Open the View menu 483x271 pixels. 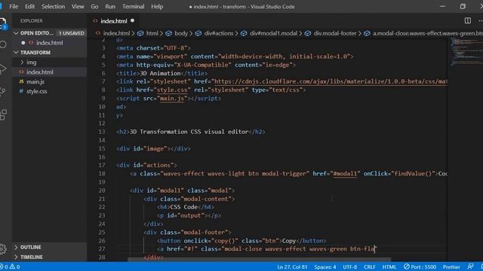78,7
